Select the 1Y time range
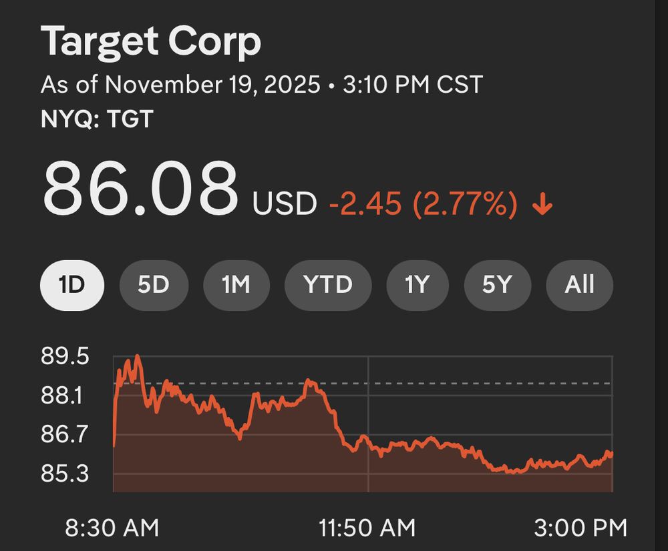 (417, 284)
